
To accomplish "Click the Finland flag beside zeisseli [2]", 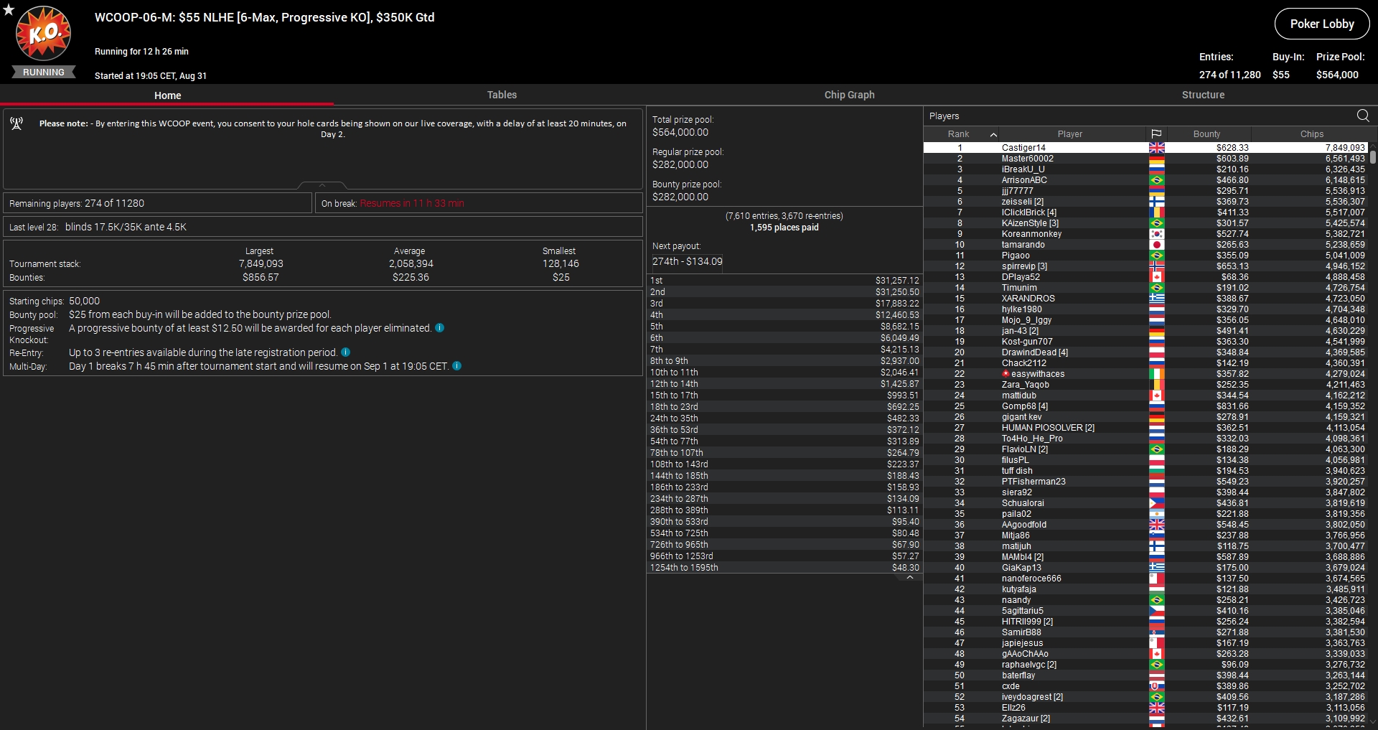I will coord(1157,202).
